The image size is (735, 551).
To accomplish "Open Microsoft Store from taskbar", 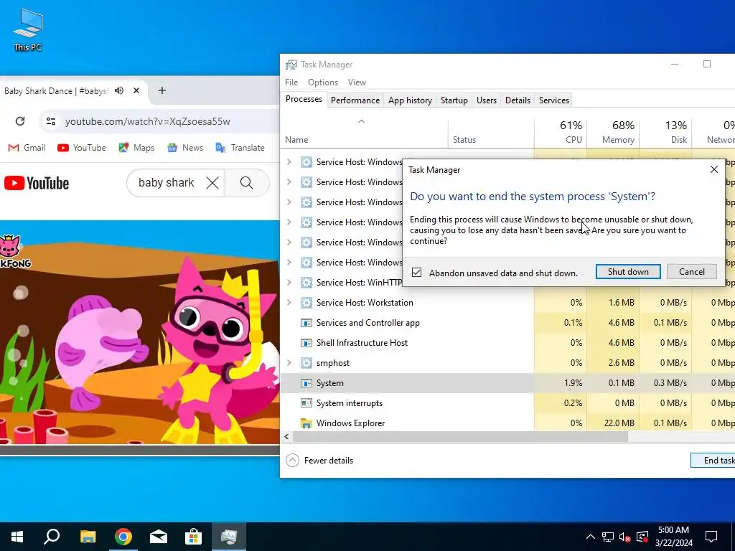I will pyautogui.click(x=193, y=537).
